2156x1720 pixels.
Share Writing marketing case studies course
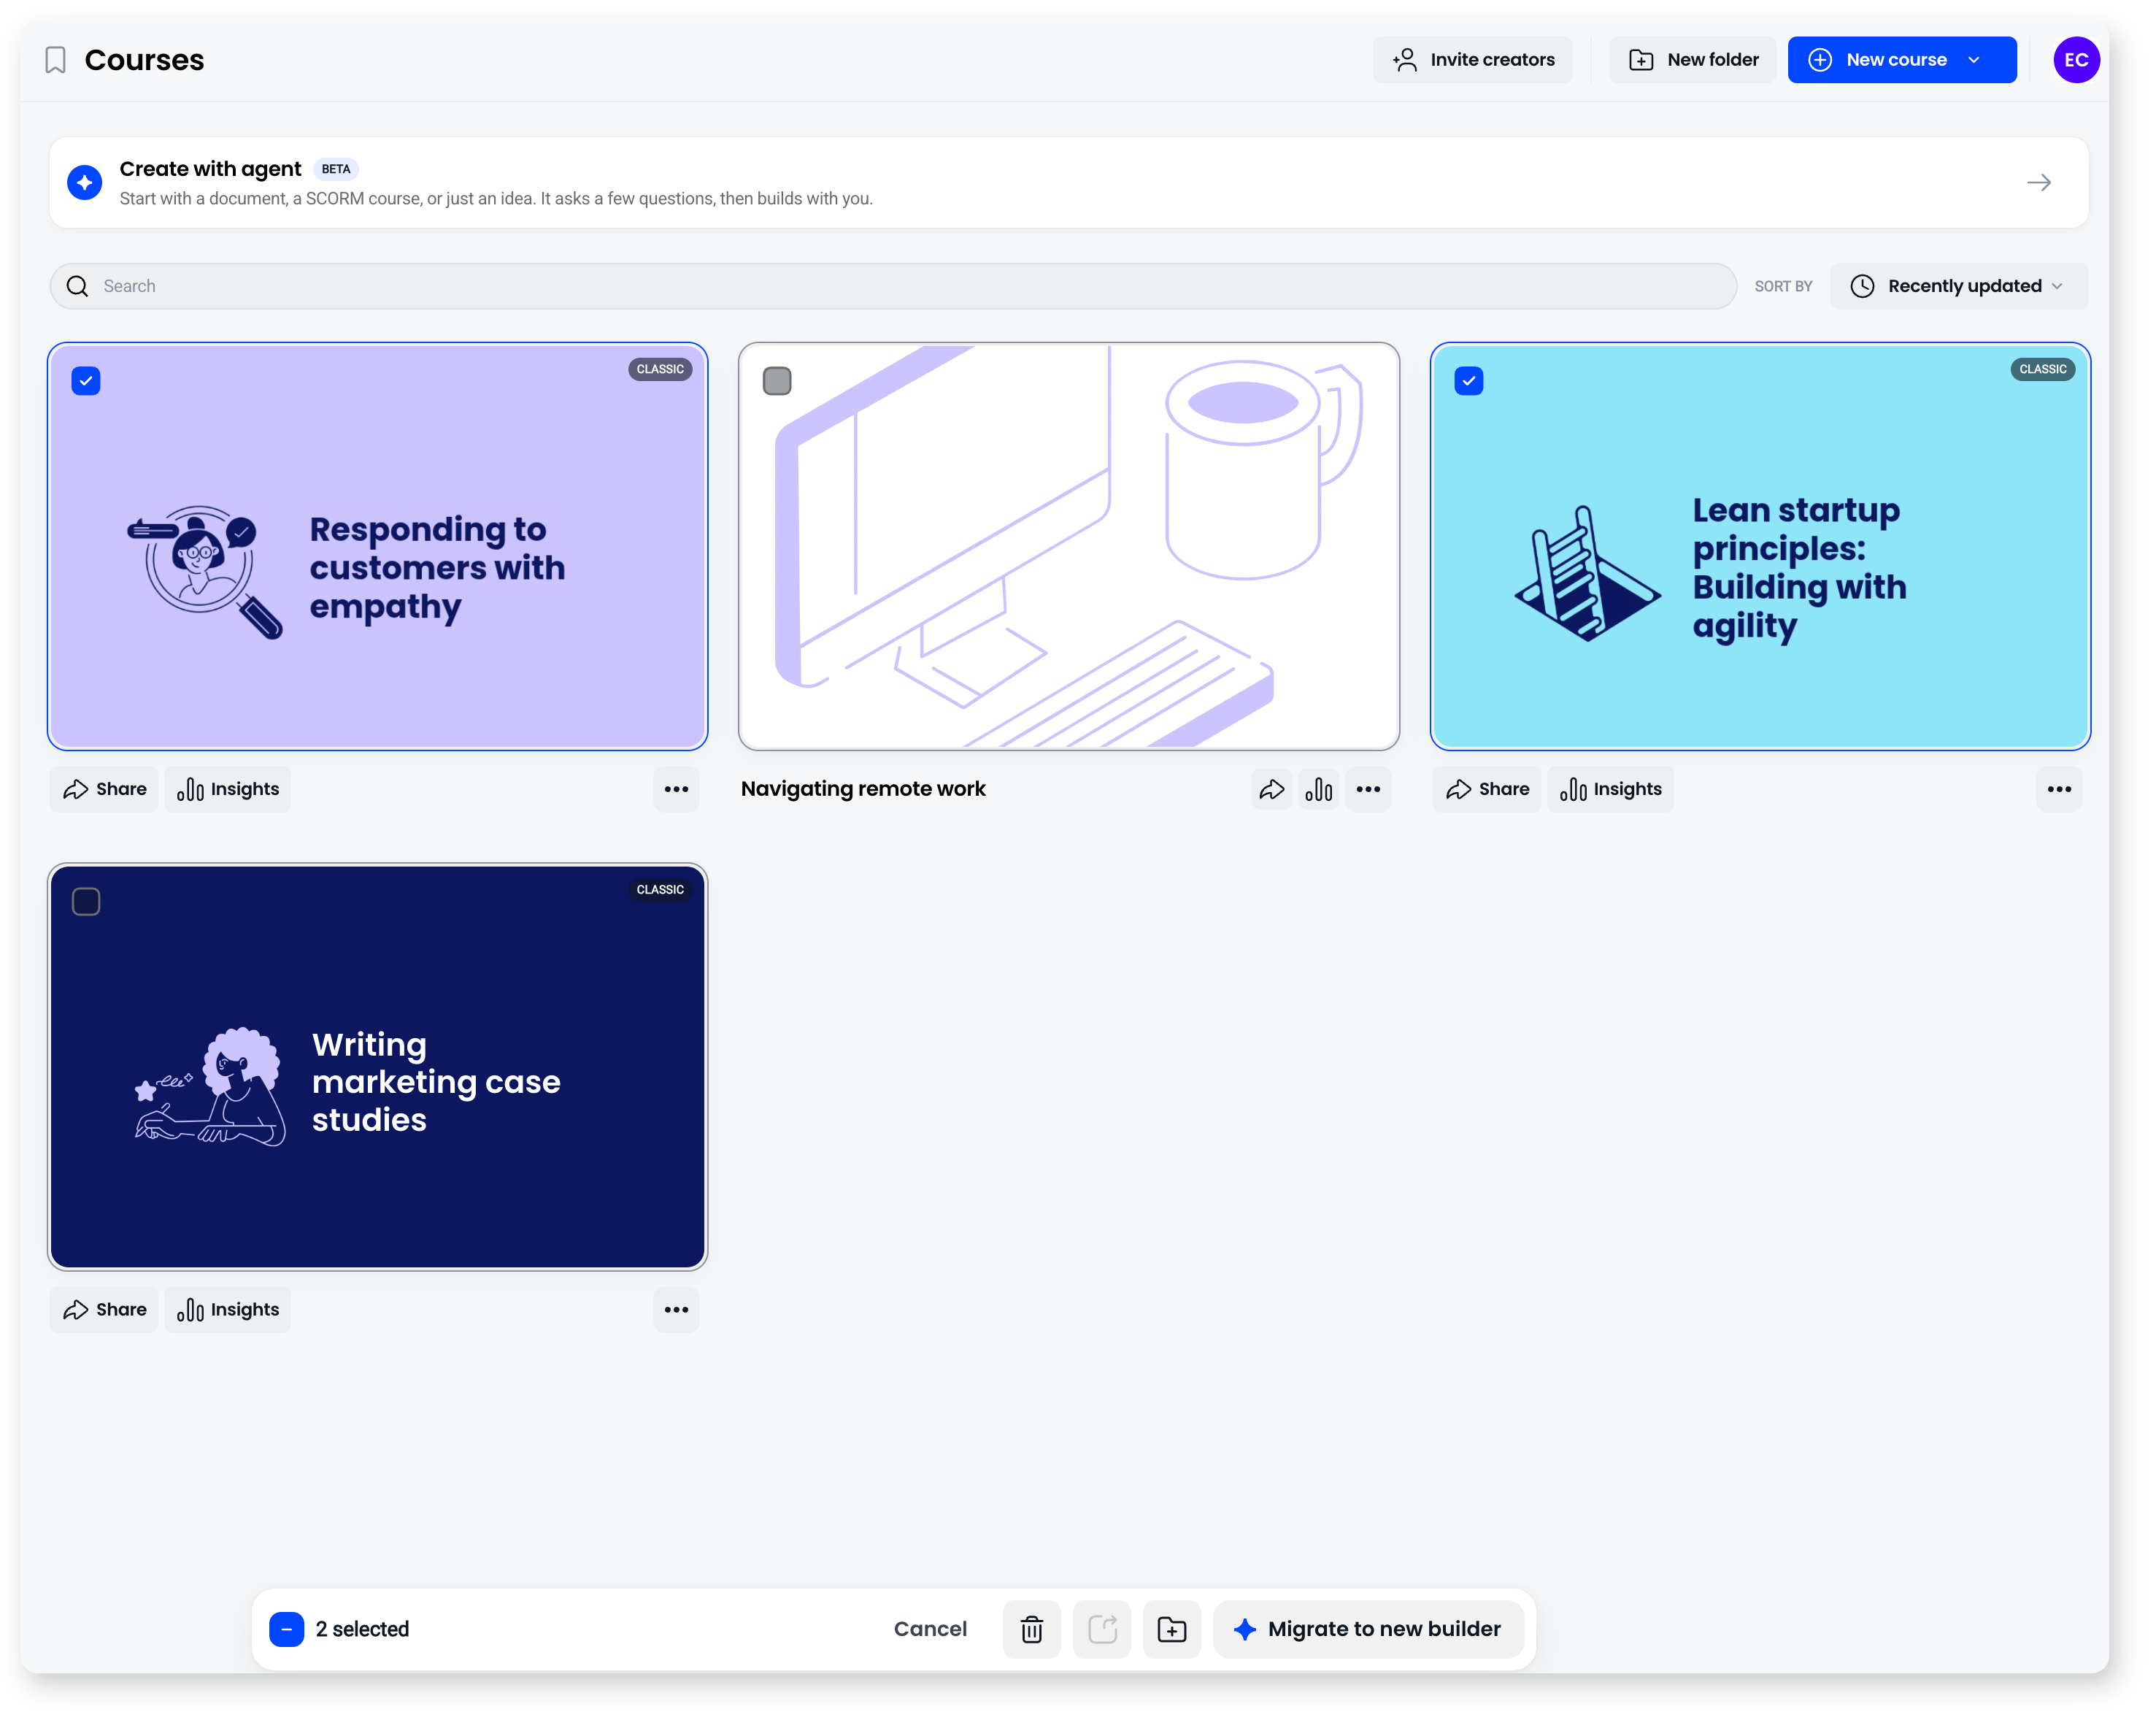point(104,1310)
